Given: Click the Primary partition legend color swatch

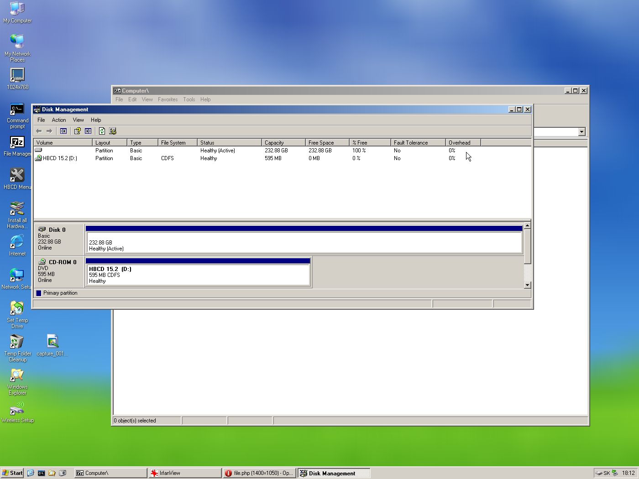Looking at the screenshot, I should [39, 293].
